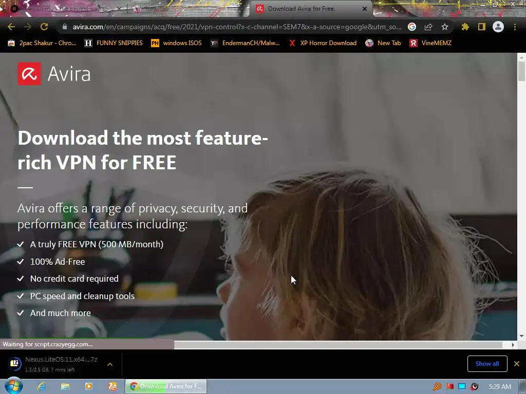Open the clock showing 5:29 AM
Image resolution: width=526 pixels, height=394 pixels.
pyautogui.click(x=500, y=387)
